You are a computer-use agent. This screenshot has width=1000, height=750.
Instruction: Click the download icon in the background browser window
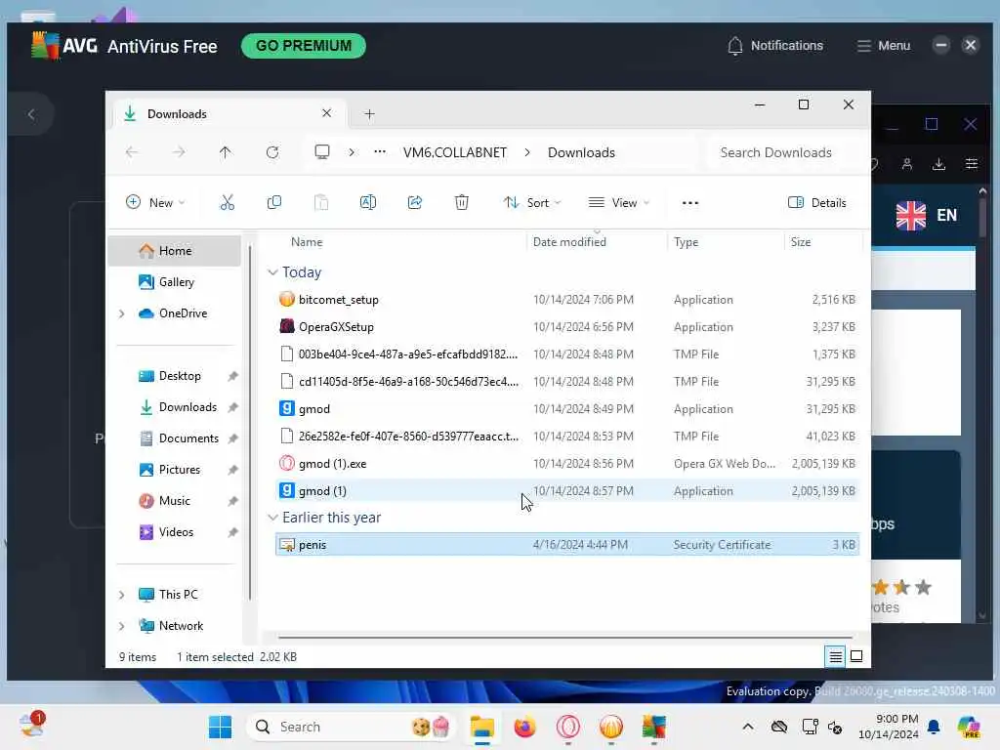coord(938,164)
